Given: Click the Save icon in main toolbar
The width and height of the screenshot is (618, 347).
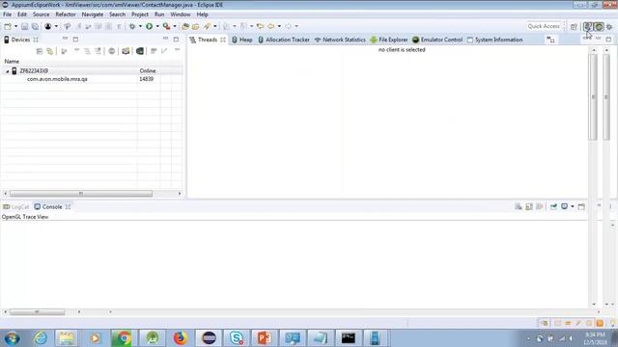Looking at the screenshot, I should point(24,26).
